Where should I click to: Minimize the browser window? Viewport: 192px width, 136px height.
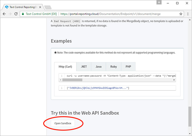click(x=168, y=3)
